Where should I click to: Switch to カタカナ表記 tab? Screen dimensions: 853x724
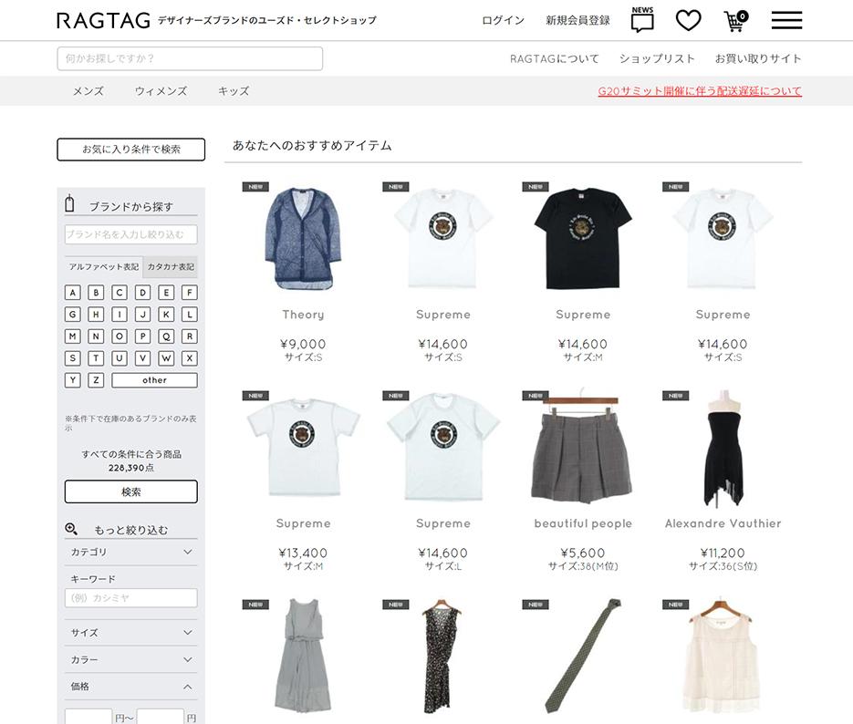(x=171, y=267)
